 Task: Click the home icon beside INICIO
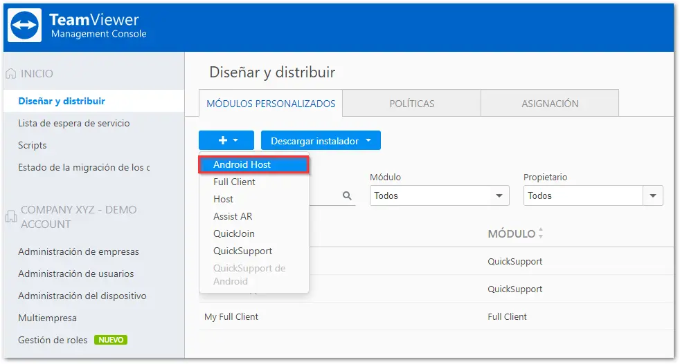pos(11,74)
